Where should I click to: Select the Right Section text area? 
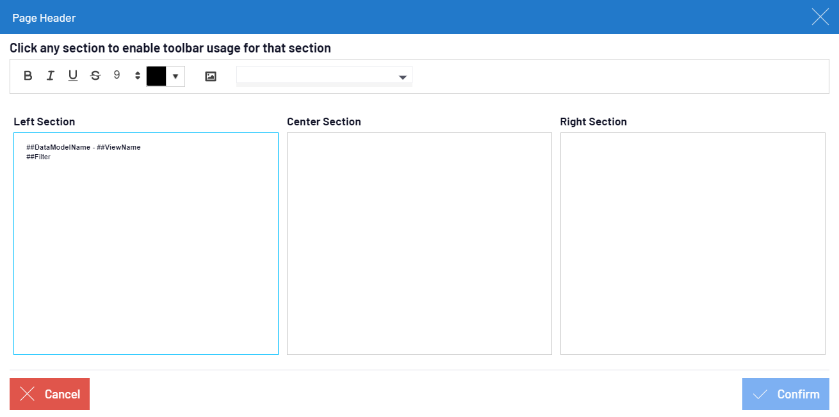pos(692,243)
